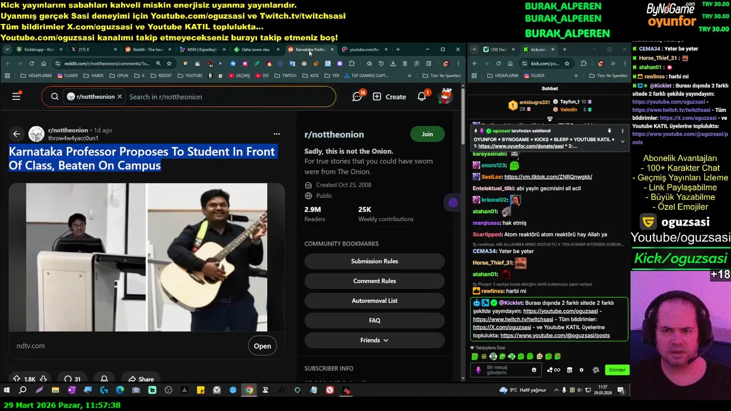This screenshot has width=731, height=411.
Task: Expand the Friends dropdown
Action: 375,340
